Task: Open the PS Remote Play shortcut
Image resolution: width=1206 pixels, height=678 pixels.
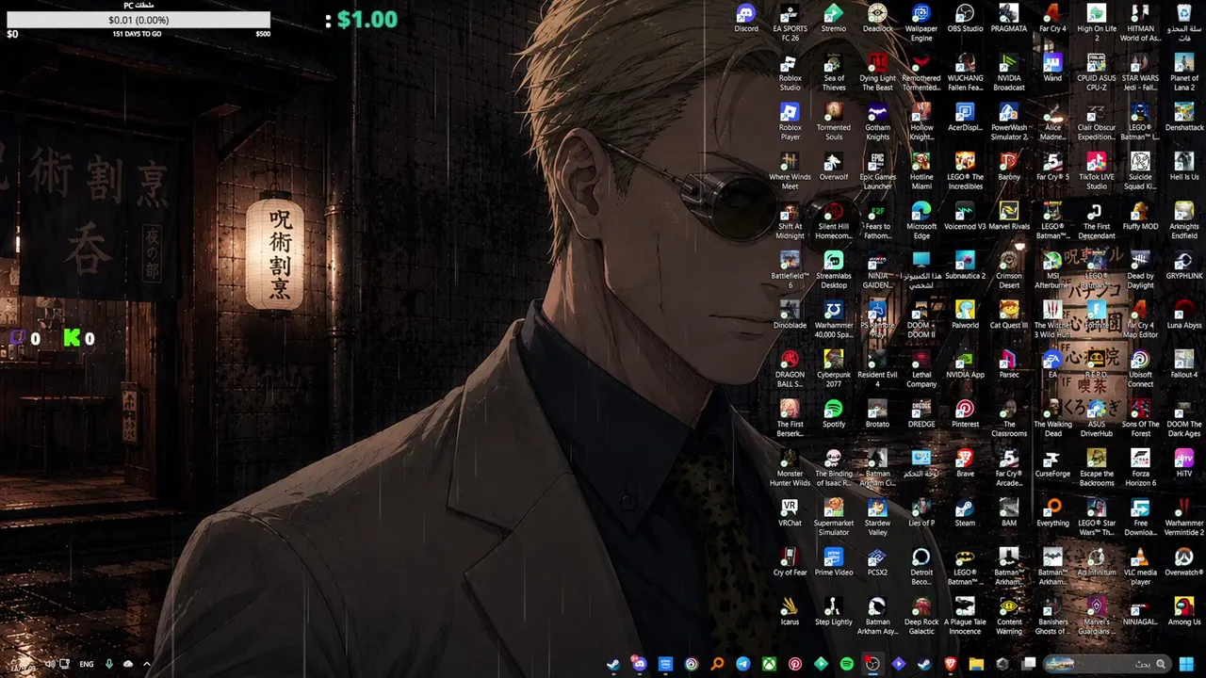Action: 877,319
